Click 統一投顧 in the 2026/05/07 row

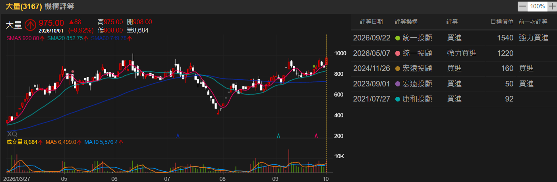(417, 53)
